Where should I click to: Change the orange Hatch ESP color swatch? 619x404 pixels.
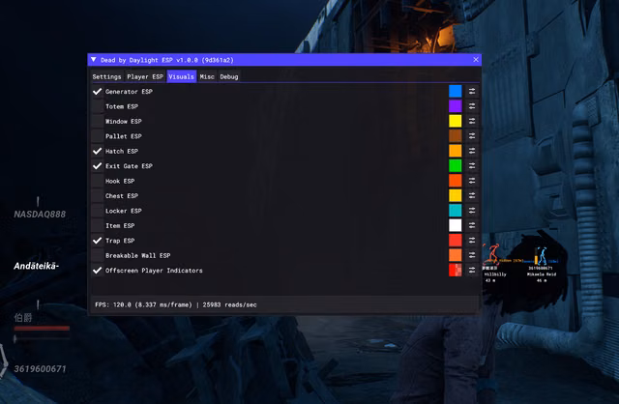(x=456, y=151)
